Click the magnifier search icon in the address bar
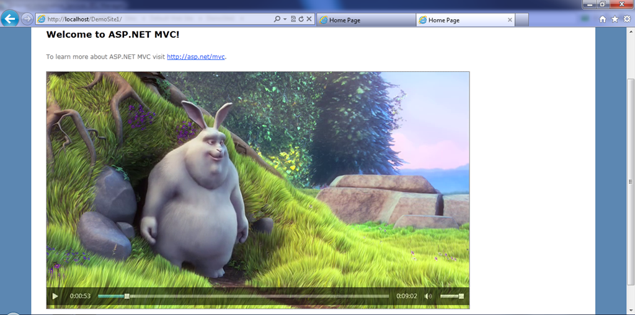Screen dimensions: 635x315 (277, 19)
